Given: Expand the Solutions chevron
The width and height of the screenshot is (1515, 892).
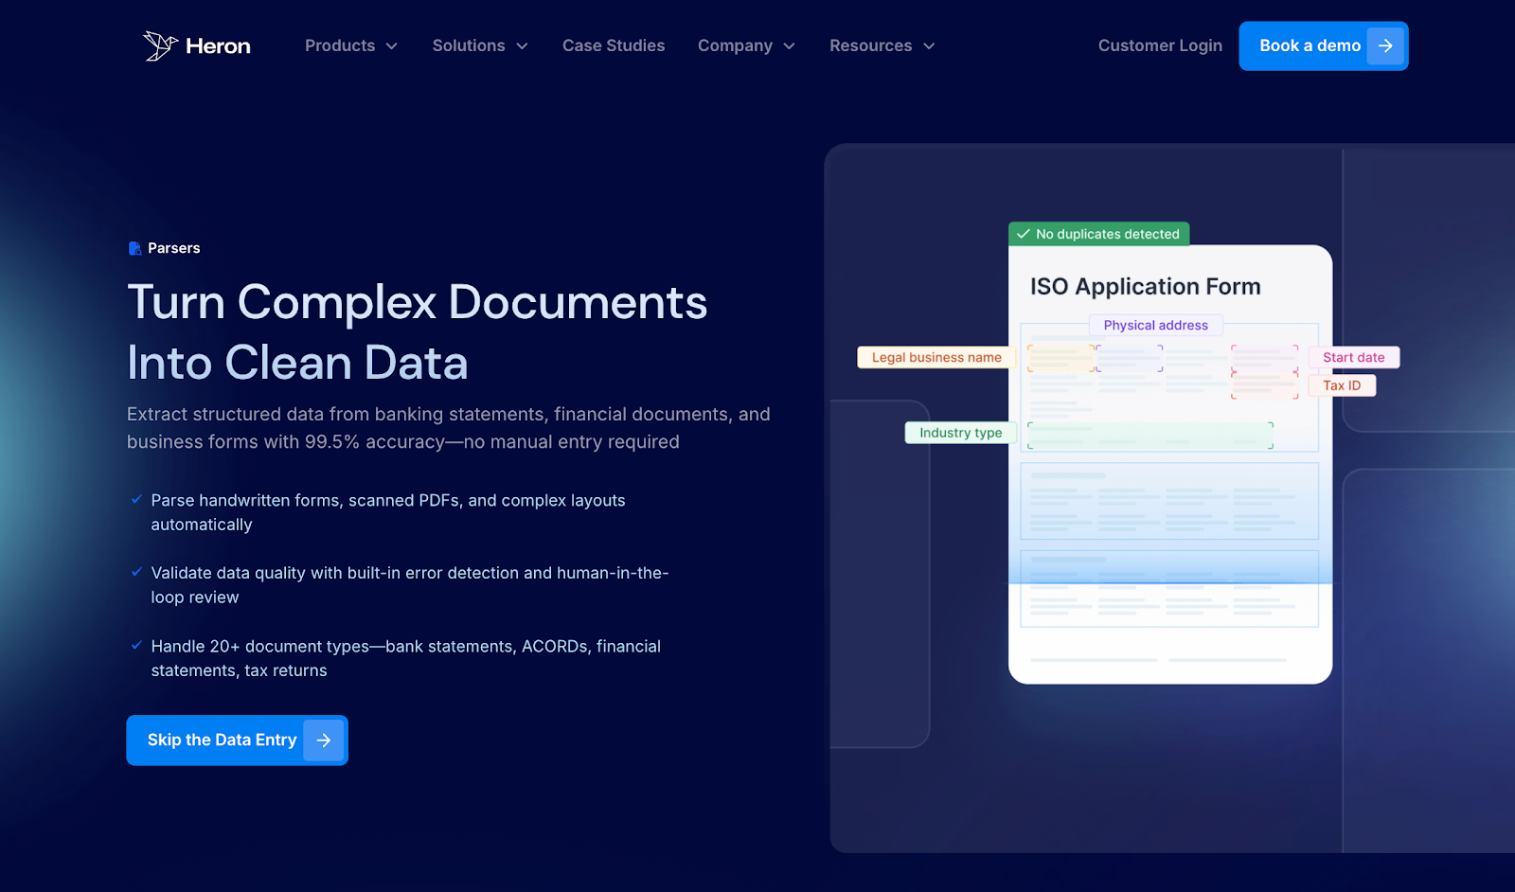Looking at the screenshot, I should [x=522, y=46].
